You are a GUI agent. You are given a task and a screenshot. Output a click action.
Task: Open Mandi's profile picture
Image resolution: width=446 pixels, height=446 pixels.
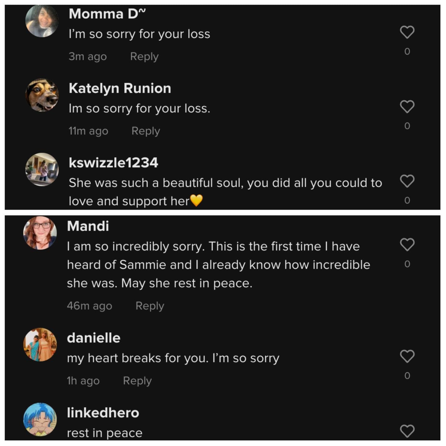tap(40, 233)
